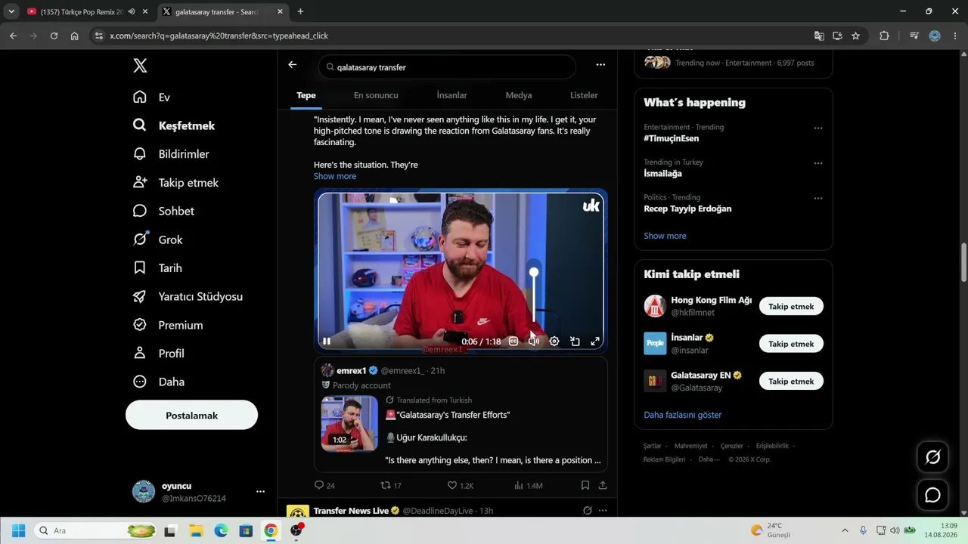968x544 pixels.
Task: Click the Postalamak button
Action: pyautogui.click(x=191, y=415)
